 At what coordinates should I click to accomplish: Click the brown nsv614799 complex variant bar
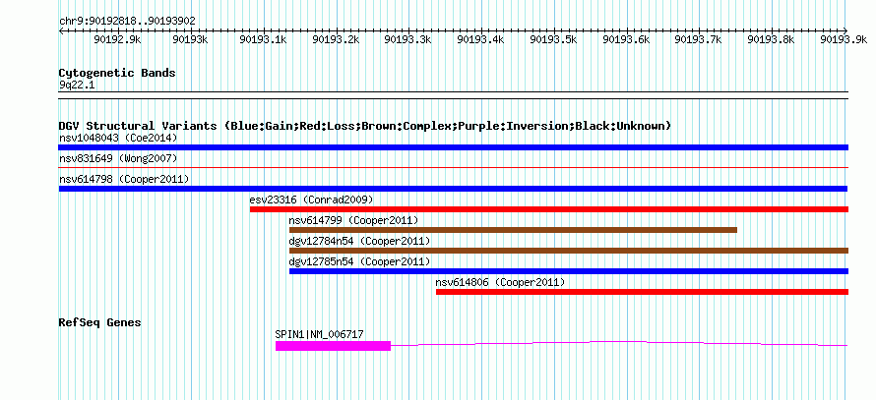514,230
